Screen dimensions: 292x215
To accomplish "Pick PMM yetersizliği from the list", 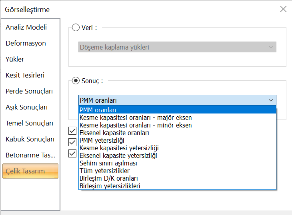I will pyautogui.click(x=102, y=140).
